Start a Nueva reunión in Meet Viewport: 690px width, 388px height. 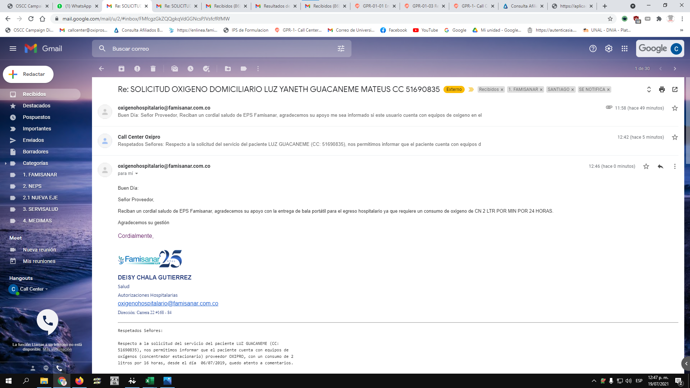pos(40,250)
